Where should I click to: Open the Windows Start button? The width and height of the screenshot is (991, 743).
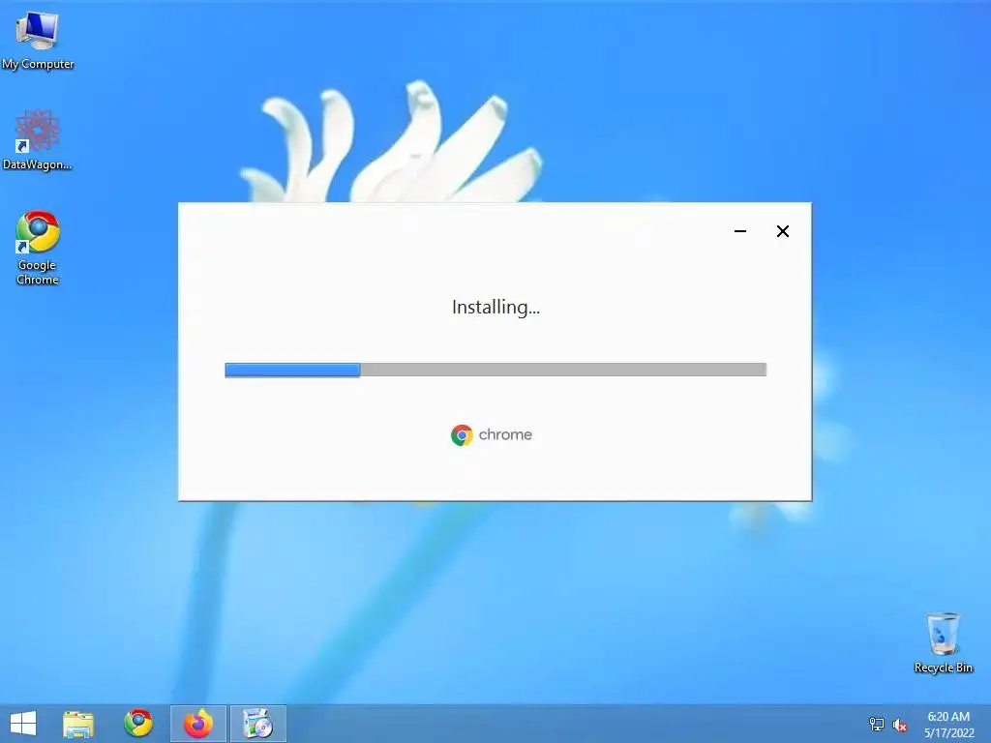click(23, 724)
